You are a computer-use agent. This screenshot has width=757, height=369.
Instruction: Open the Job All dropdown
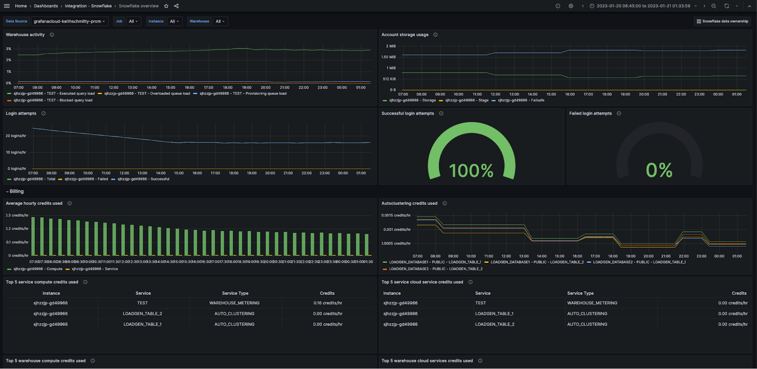coord(133,21)
